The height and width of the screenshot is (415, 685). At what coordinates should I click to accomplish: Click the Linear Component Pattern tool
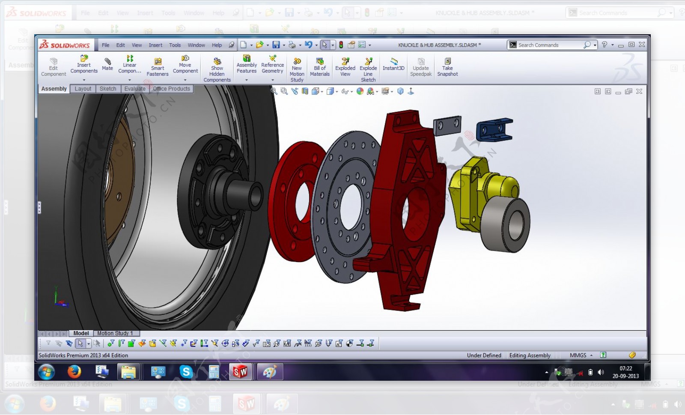[x=130, y=64]
